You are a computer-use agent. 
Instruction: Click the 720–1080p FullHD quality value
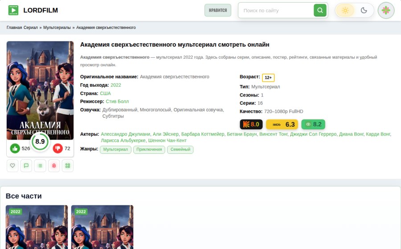coord(284,112)
